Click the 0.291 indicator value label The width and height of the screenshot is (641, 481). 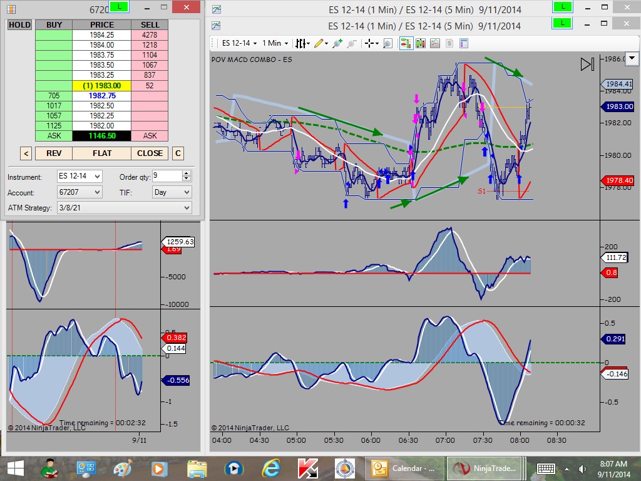613,339
